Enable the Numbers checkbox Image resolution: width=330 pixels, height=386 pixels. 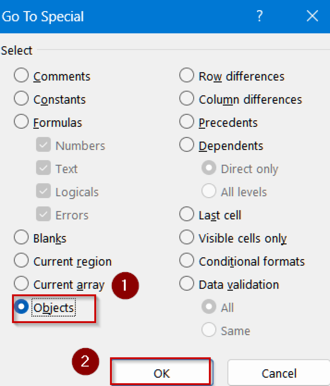click(43, 145)
